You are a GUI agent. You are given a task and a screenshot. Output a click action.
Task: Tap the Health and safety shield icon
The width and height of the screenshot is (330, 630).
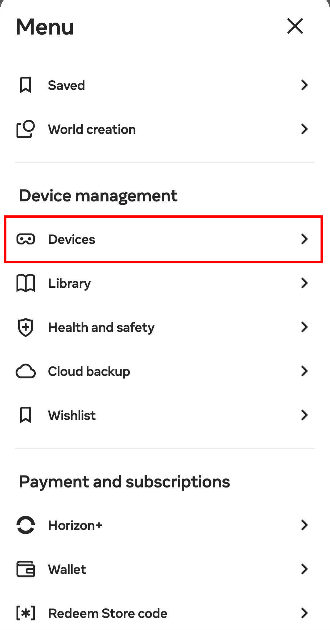[x=26, y=327]
